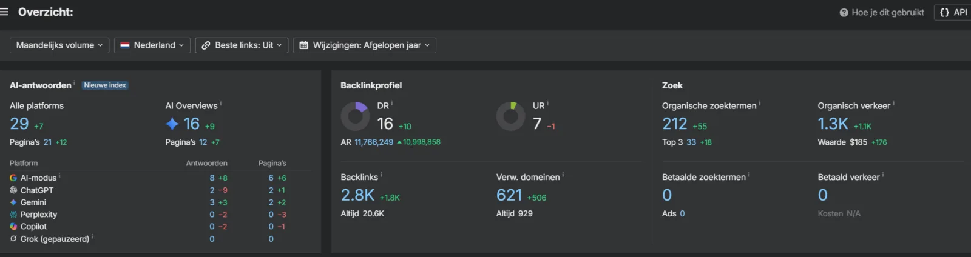Open Betaalde zoektermen value 0
971x257 pixels.
pyautogui.click(x=667, y=195)
